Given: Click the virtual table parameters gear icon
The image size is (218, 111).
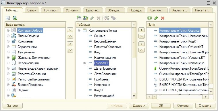Looking at the screenshot, I should (113, 18).
